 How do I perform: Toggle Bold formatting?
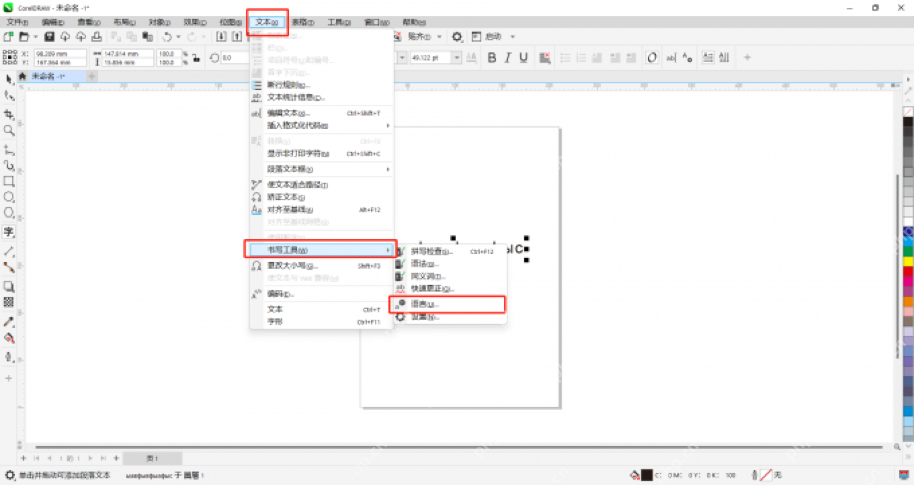[x=491, y=58]
